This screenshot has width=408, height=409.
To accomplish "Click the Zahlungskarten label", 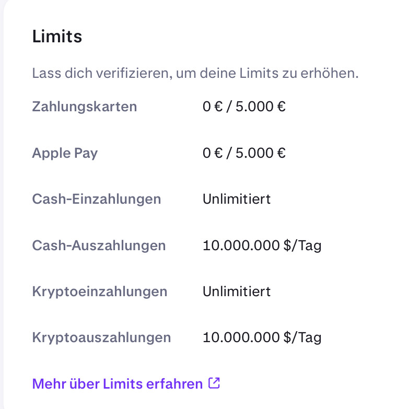I will pos(85,107).
